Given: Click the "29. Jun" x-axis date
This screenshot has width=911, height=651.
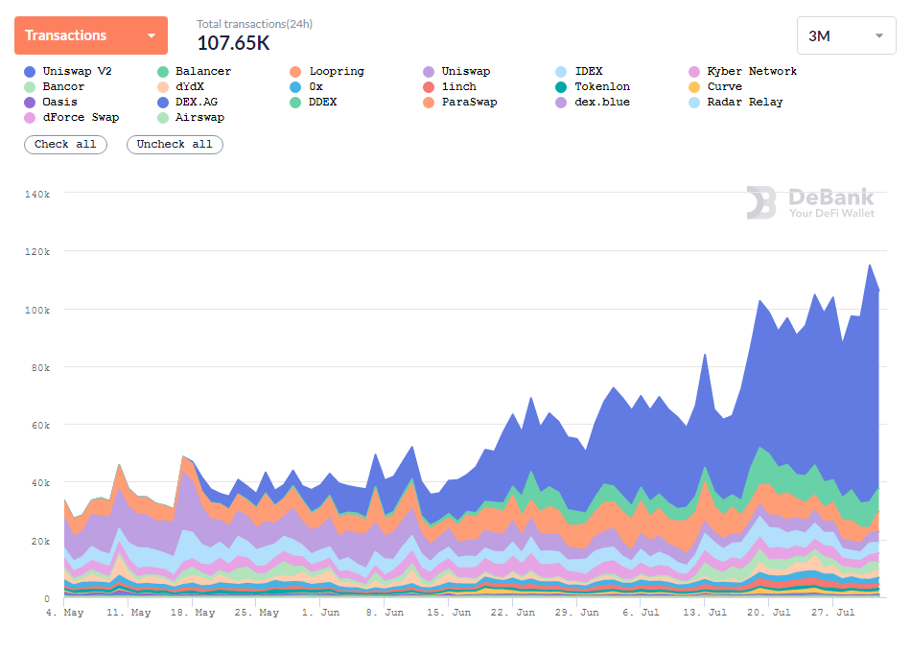Looking at the screenshot, I should click(x=577, y=612).
